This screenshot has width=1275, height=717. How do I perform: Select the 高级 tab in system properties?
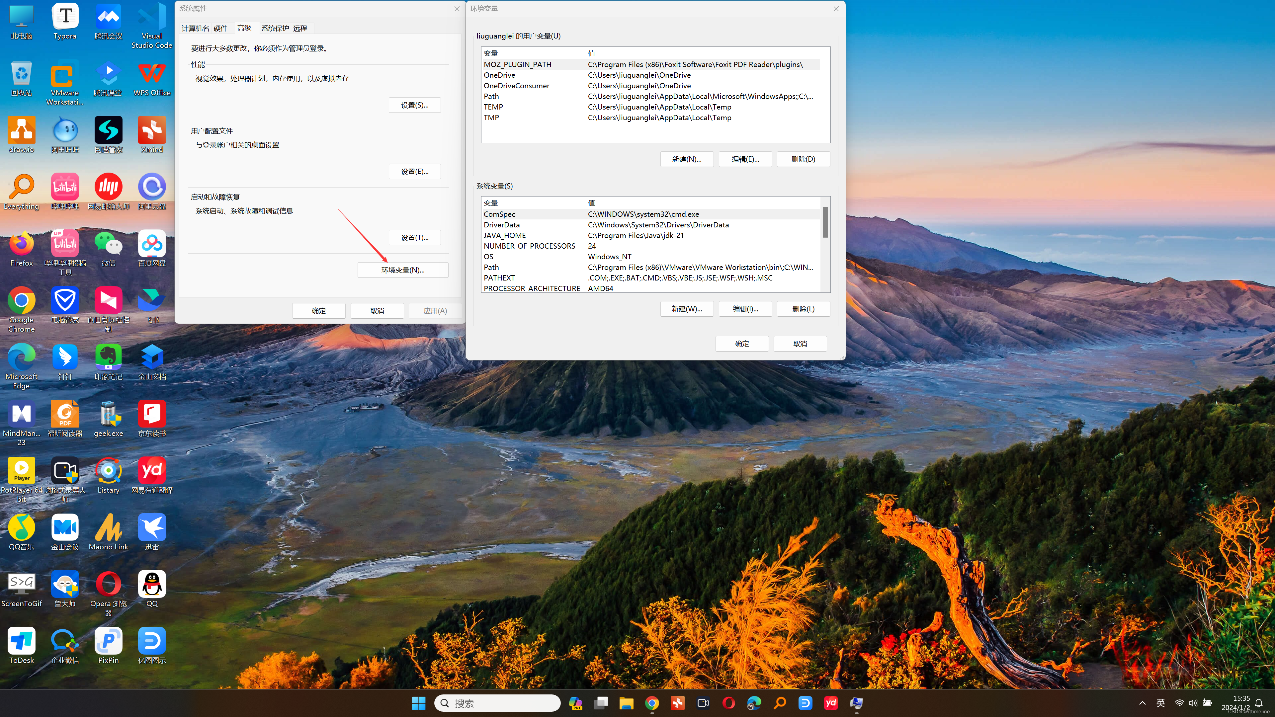click(x=244, y=28)
